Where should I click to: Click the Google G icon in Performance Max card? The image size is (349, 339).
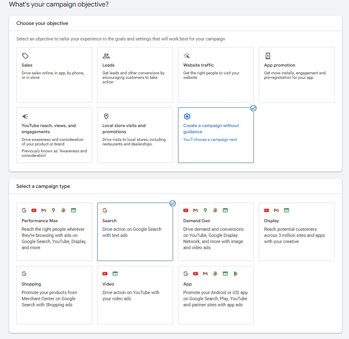coord(24,210)
